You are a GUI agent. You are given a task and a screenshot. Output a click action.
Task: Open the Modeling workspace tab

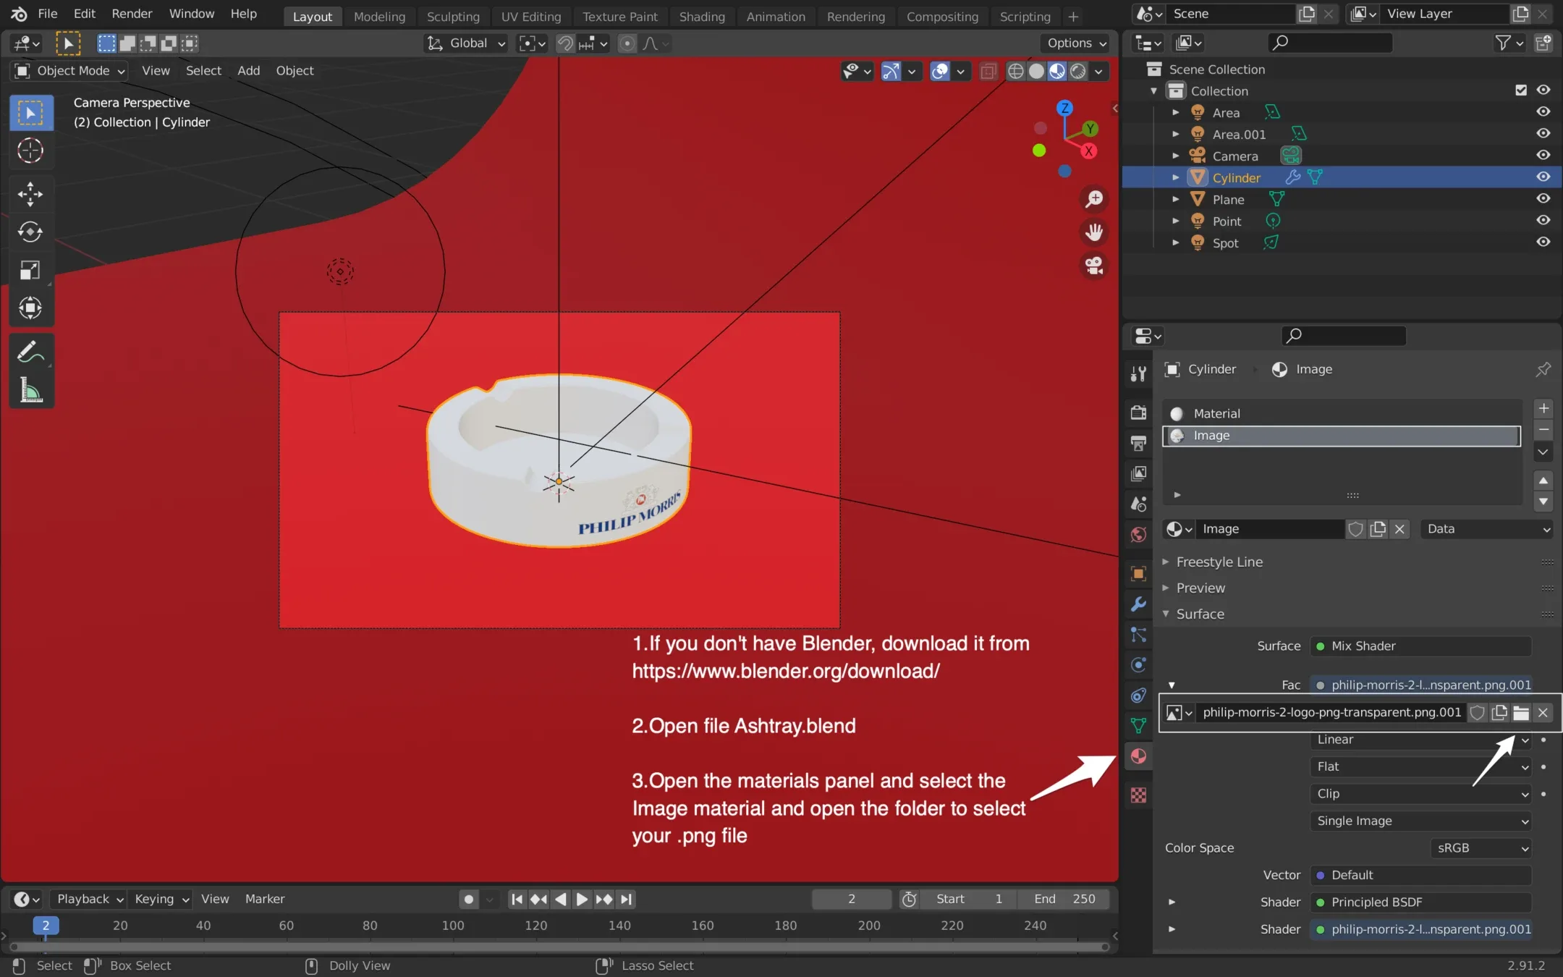tap(379, 14)
